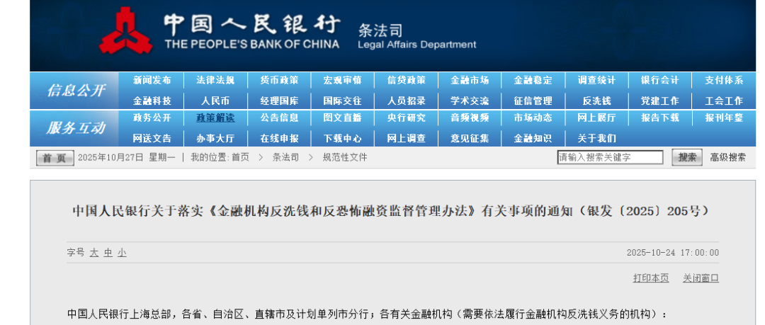Open the 关于我们 menu item
The image size is (765, 325).
tap(596, 139)
